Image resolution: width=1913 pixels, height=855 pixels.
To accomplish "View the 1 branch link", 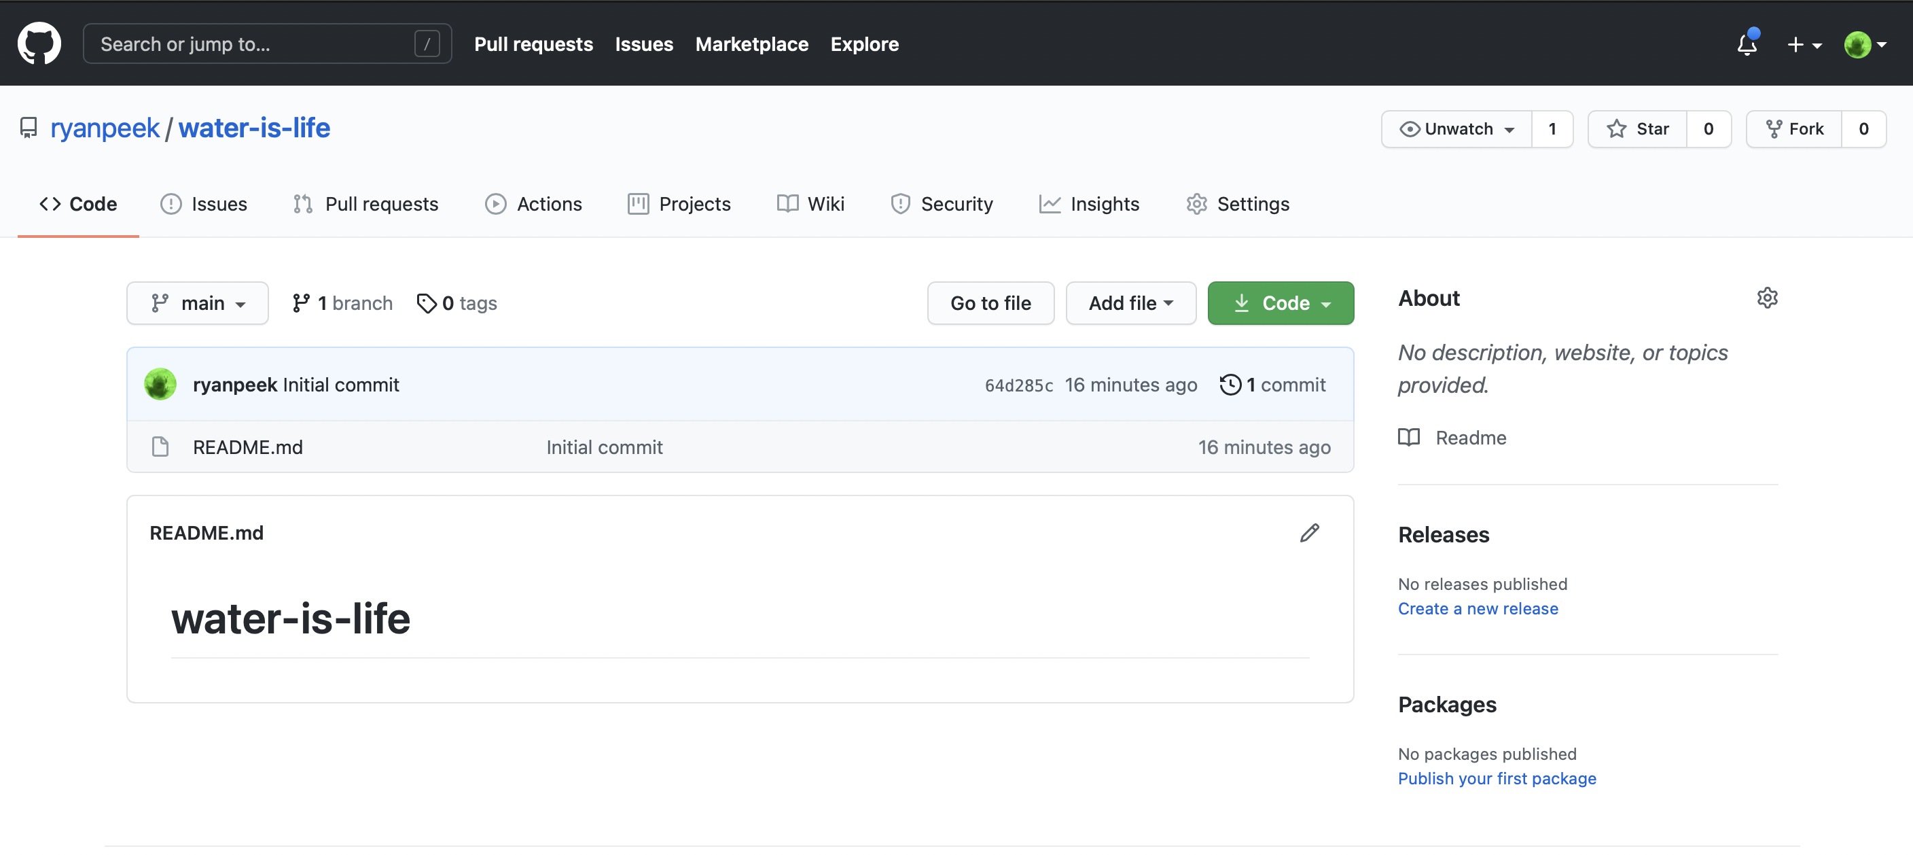I will coord(342,303).
